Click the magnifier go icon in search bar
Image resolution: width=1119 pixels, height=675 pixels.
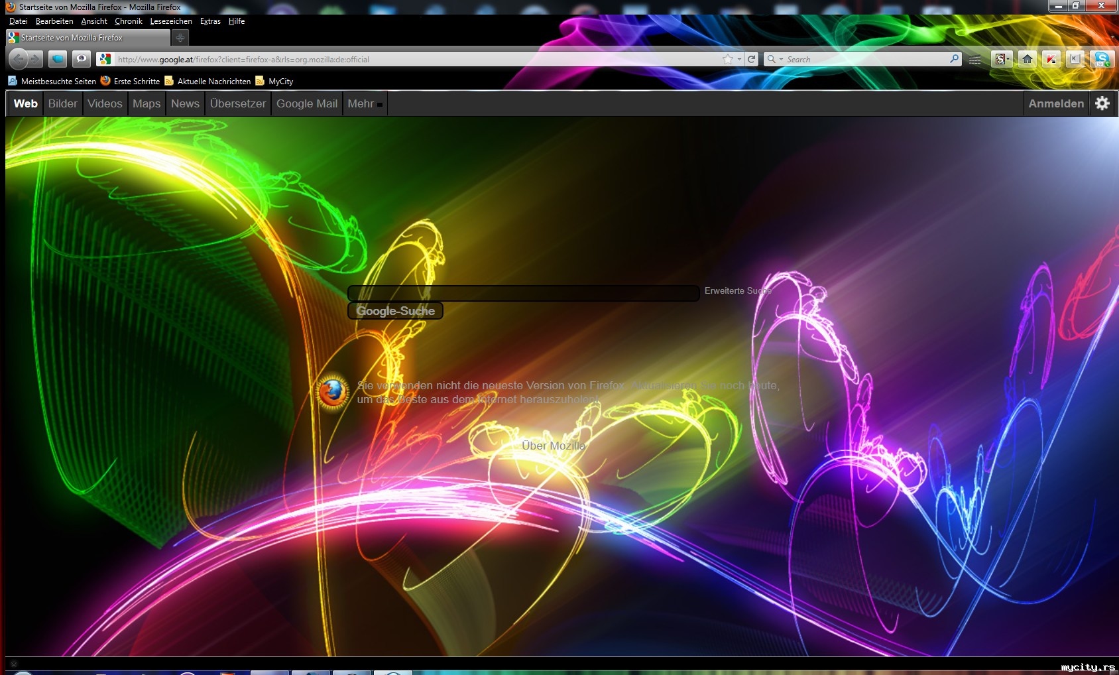[954, 59]
